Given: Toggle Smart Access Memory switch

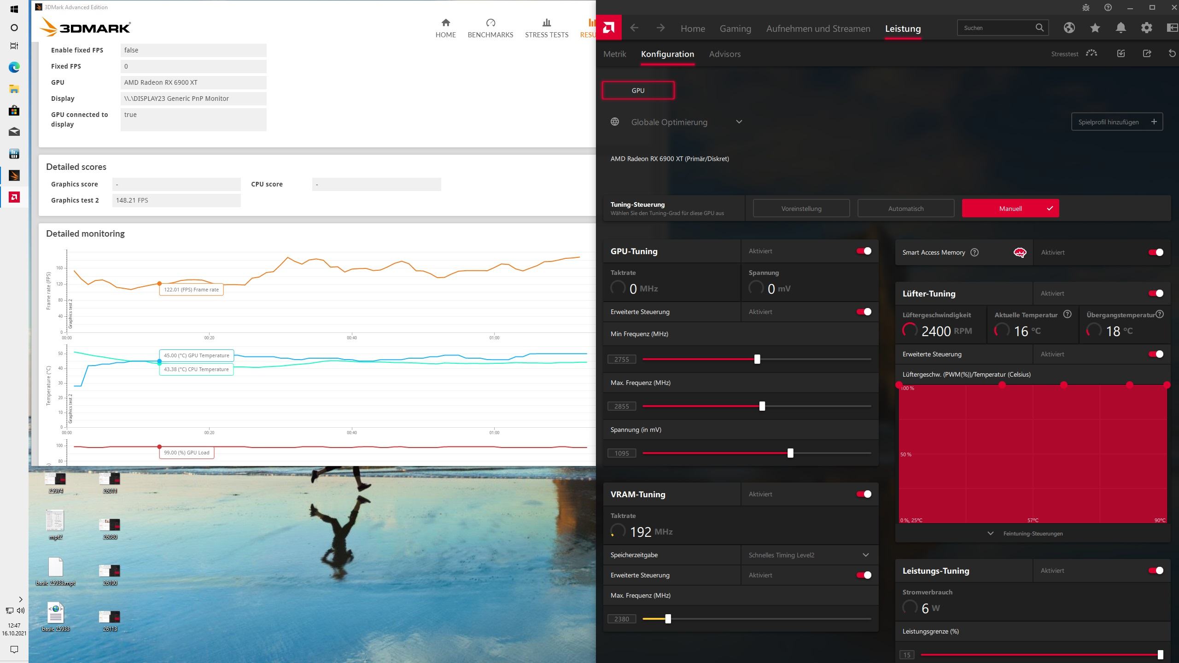Looking at the screenshot, I should coord(1156,252).
